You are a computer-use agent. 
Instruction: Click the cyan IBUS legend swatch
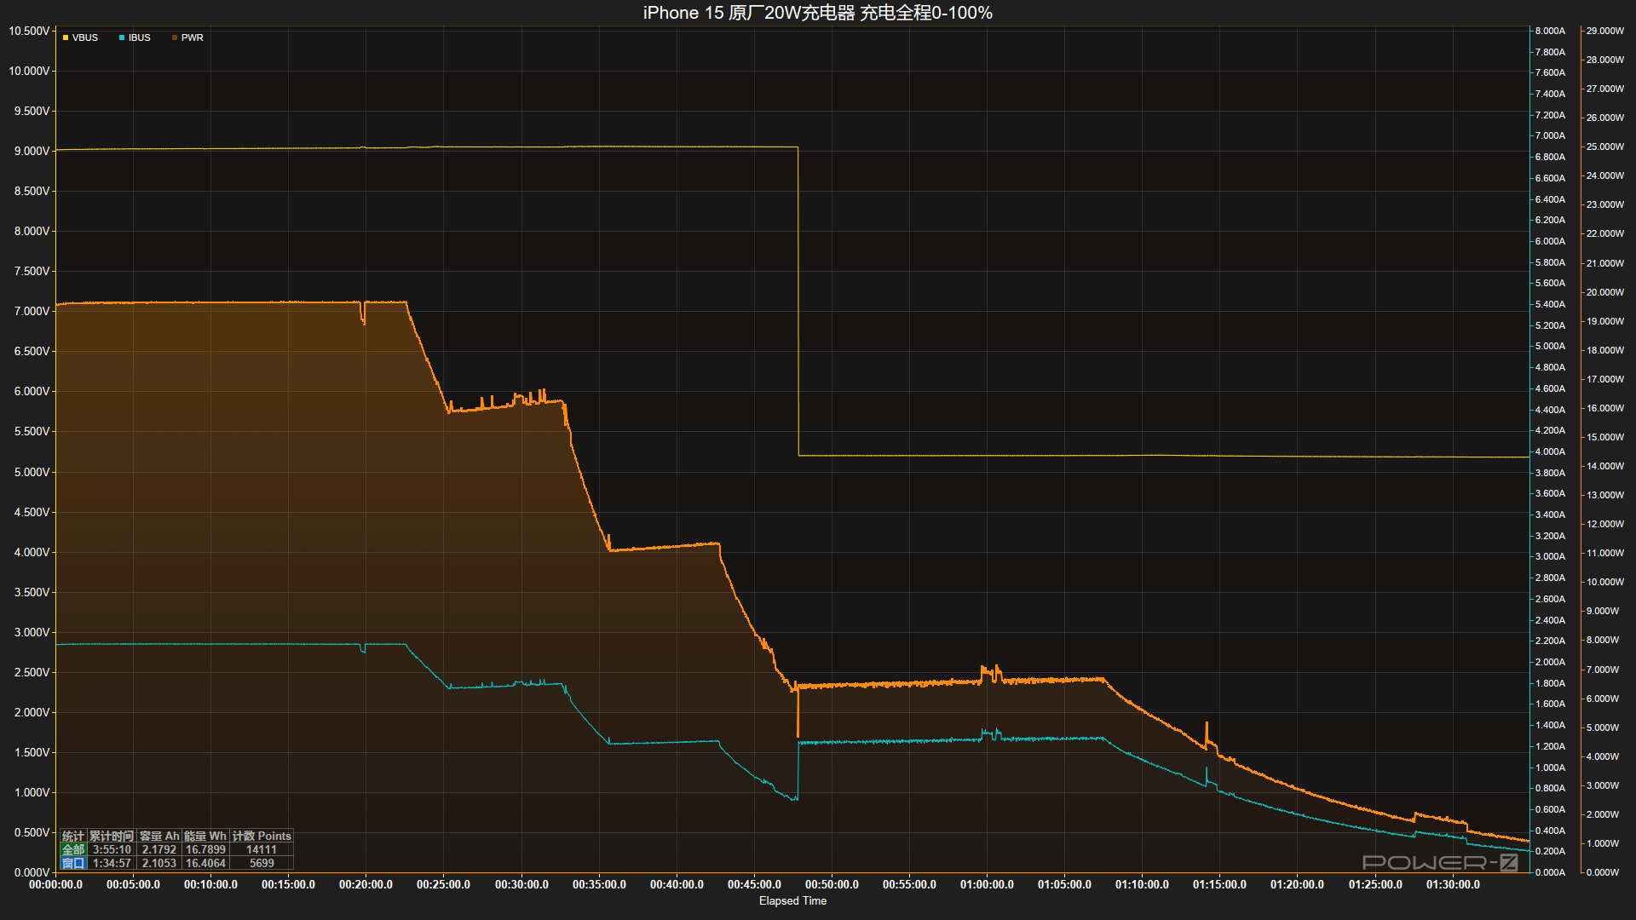pos(122,37)
